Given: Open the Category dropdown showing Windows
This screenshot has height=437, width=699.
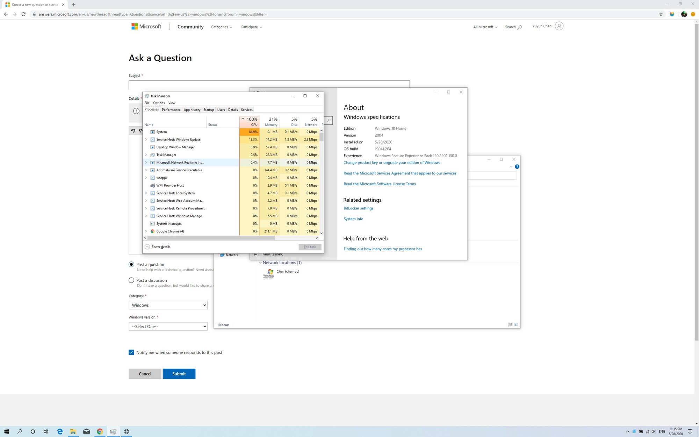Looking at the screenshot, I should point(168,305).
